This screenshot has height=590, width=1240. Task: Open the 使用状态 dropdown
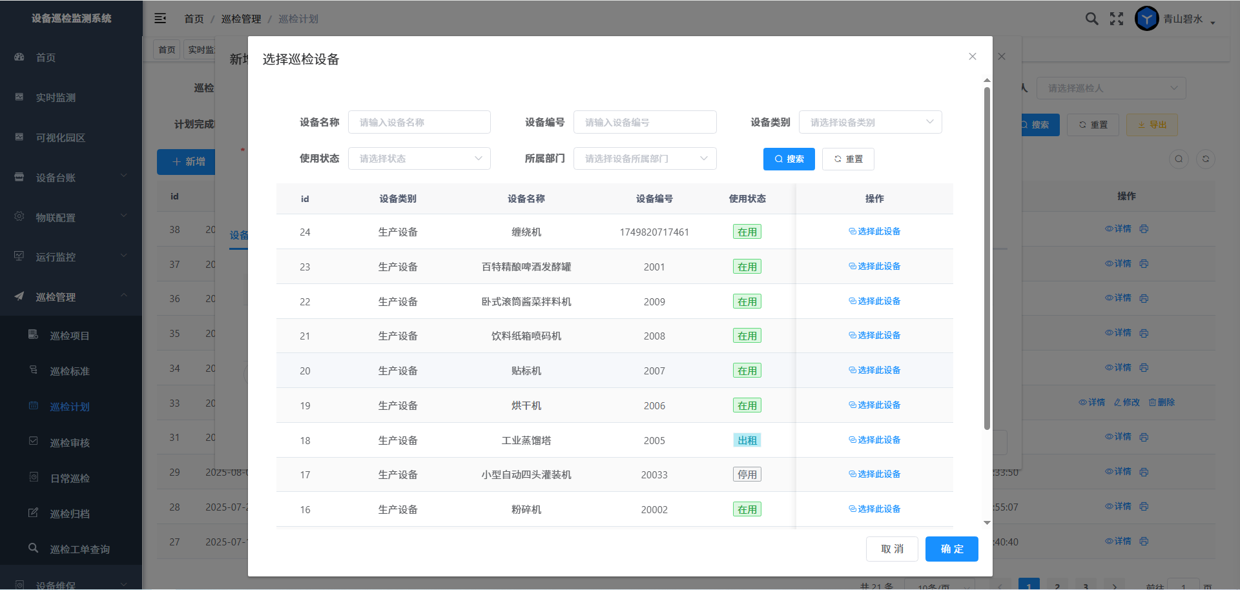point(419,159)
